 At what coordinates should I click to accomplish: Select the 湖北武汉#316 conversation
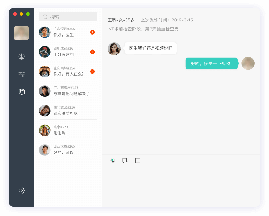click(68, 110)
